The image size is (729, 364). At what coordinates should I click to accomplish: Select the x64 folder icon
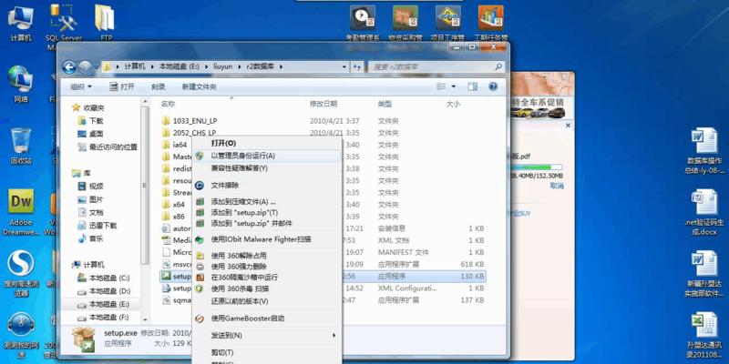point(166,204)
